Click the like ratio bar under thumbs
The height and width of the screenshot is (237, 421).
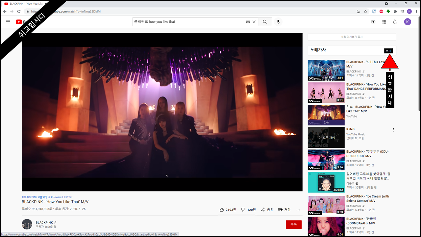pos(237,215)
